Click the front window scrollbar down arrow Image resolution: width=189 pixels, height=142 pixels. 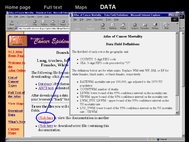[x=177, y=112]
